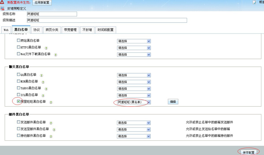Click the 保存配置 button
This screenshot has height=155, width=264.
point(249,151)
